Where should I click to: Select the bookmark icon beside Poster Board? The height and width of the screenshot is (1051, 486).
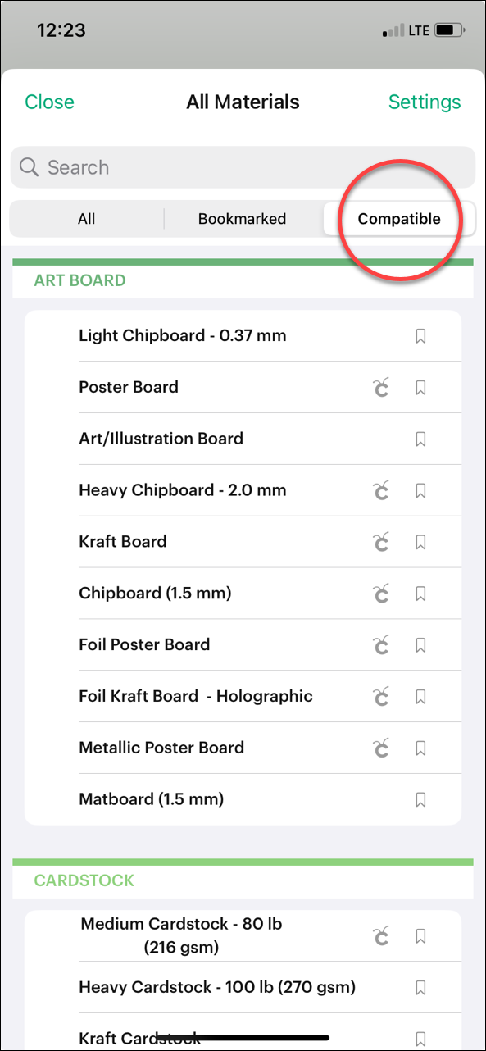click(420, 387)
